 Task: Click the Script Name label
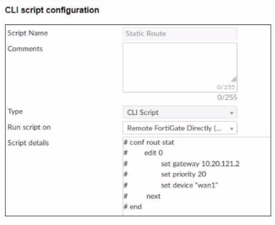(28, 33)
